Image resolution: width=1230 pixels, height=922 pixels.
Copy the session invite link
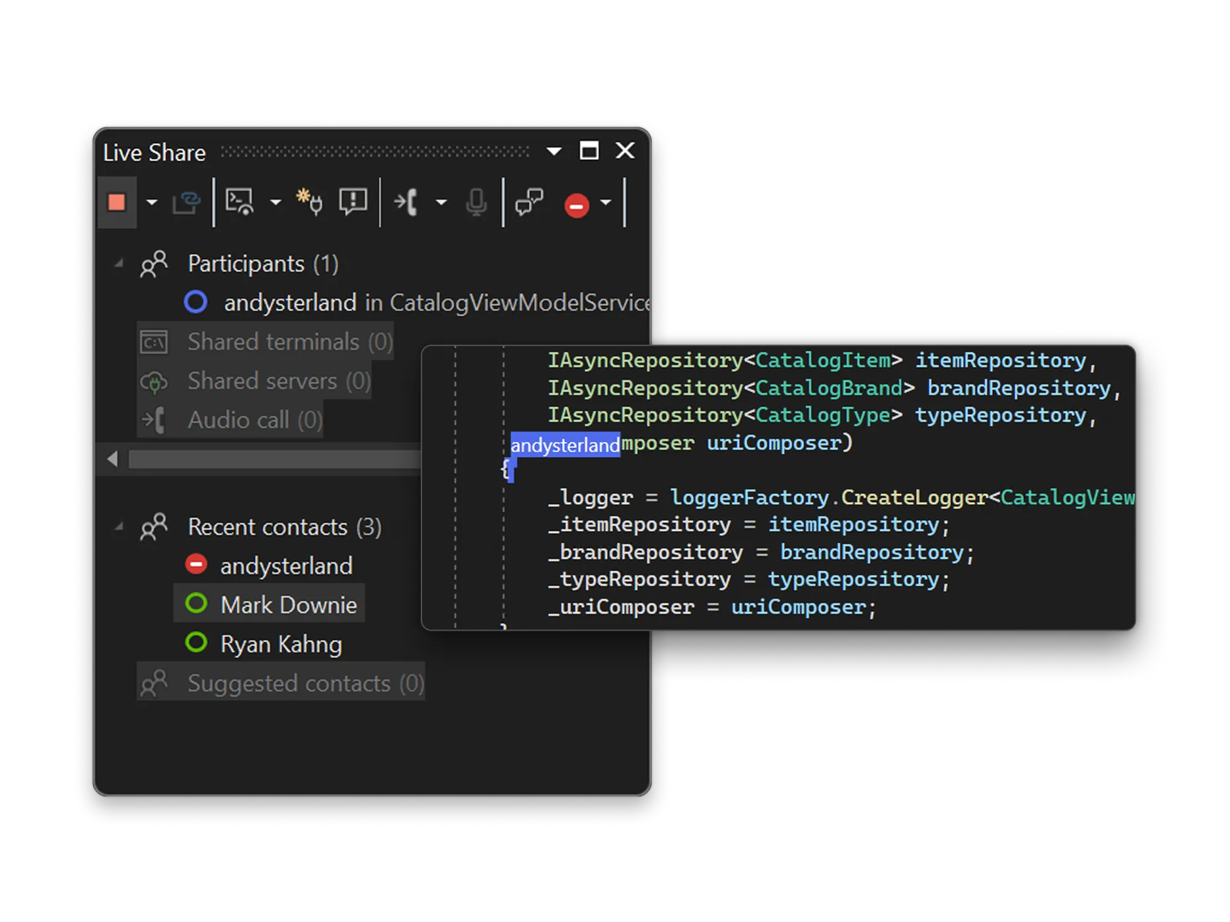click(186, 203)
